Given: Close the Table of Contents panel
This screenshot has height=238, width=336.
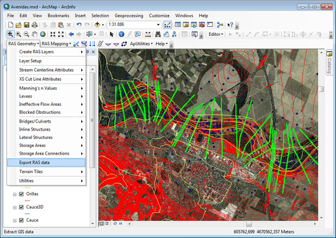Looking at the screenshot, I should [93, 52].
